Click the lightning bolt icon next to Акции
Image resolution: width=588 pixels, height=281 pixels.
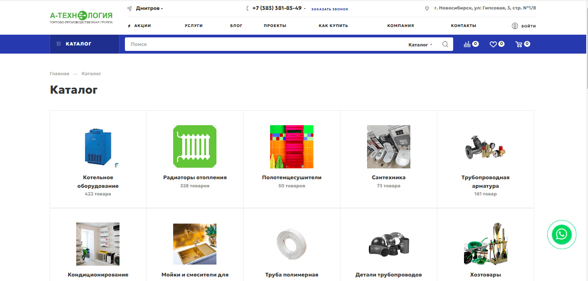pos(129,26)
